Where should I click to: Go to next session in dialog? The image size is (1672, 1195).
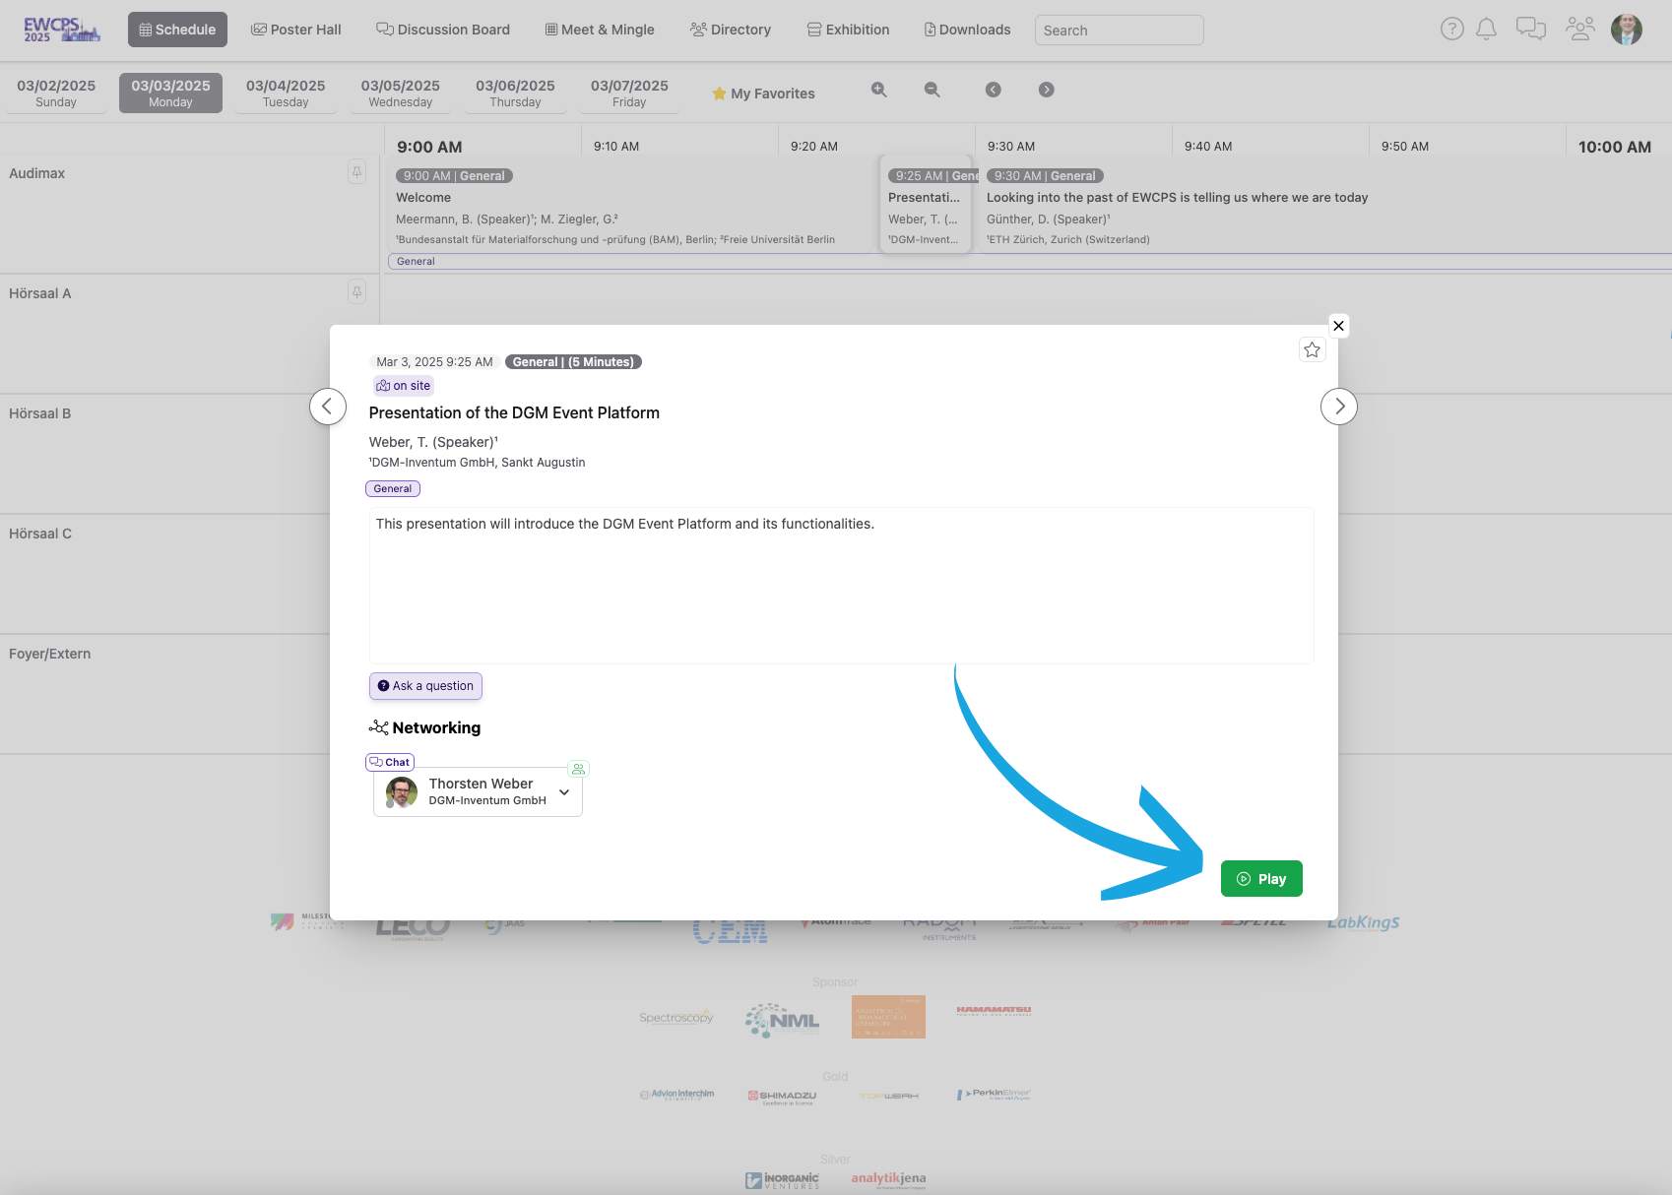click(1338, 407)
